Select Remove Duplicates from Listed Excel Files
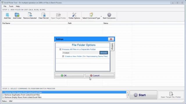Image resolution: width=186 pixels, height=104 pixels. tap(64, 95)
